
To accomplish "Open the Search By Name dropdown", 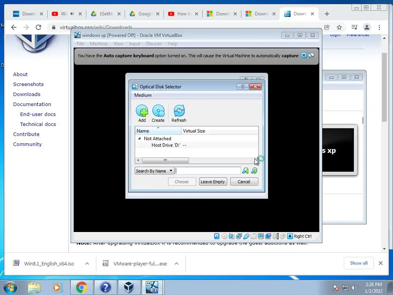I will 154,171.
